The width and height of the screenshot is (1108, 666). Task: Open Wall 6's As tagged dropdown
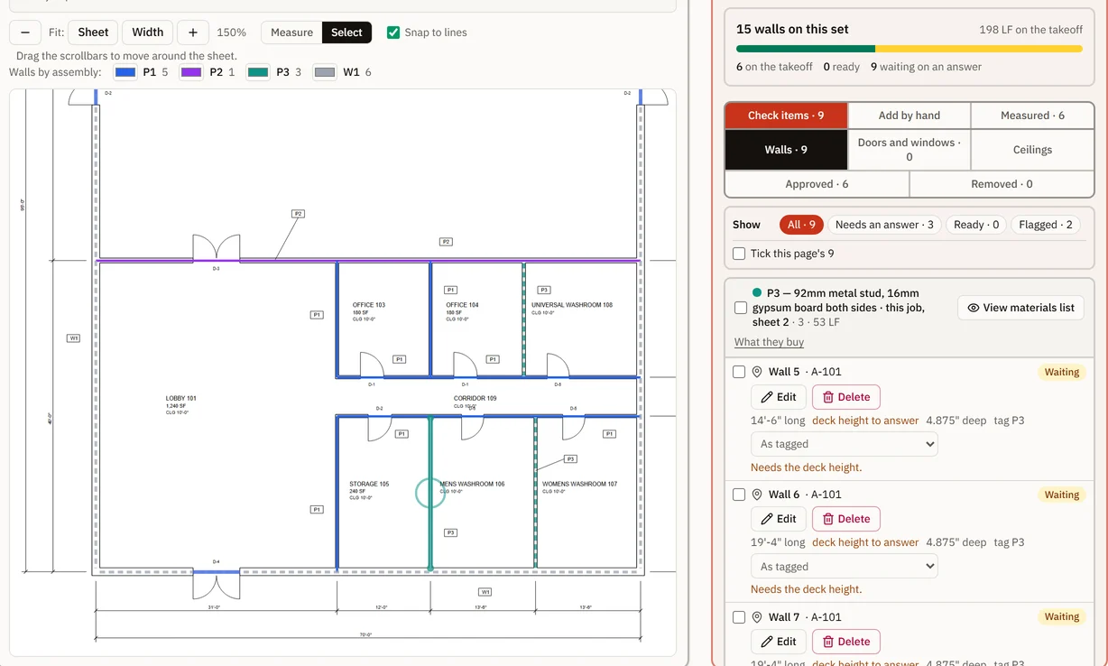pyautogui.click(x=845, y=567)
